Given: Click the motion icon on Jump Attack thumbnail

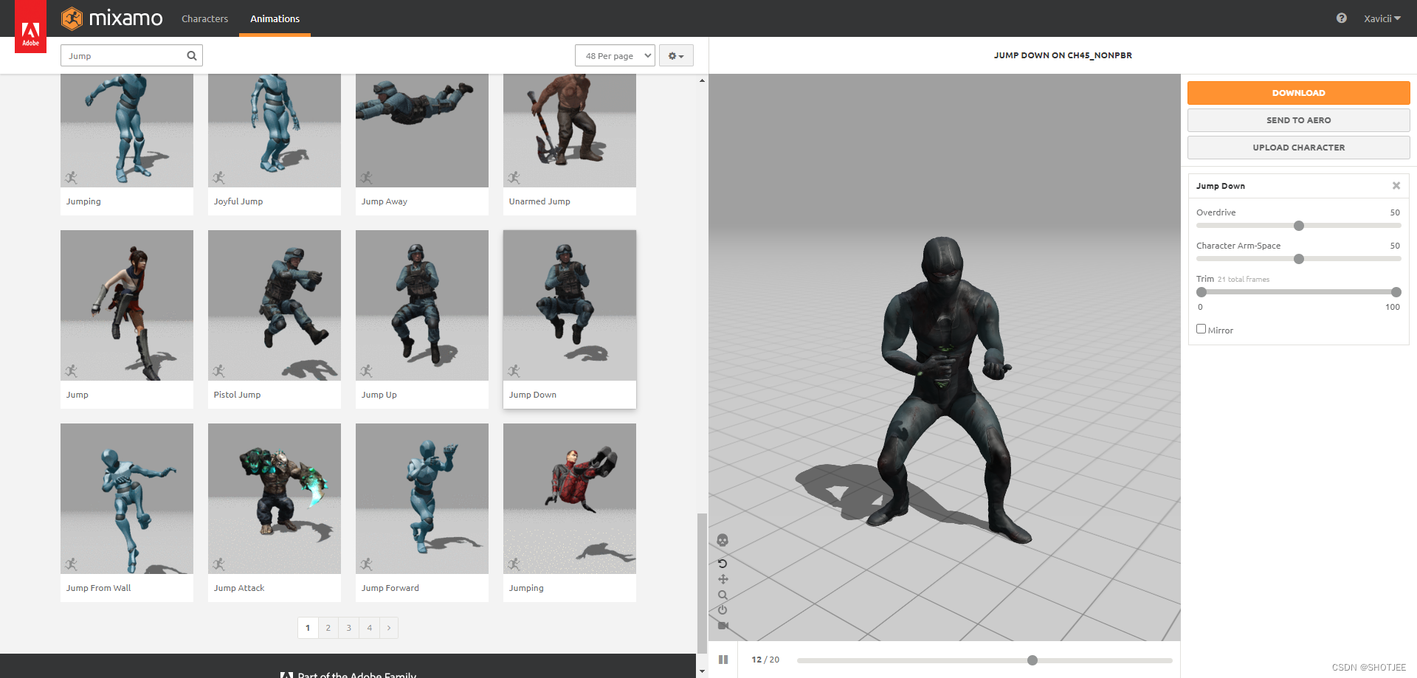Looking at the screenshot, I should coord(219,564).
